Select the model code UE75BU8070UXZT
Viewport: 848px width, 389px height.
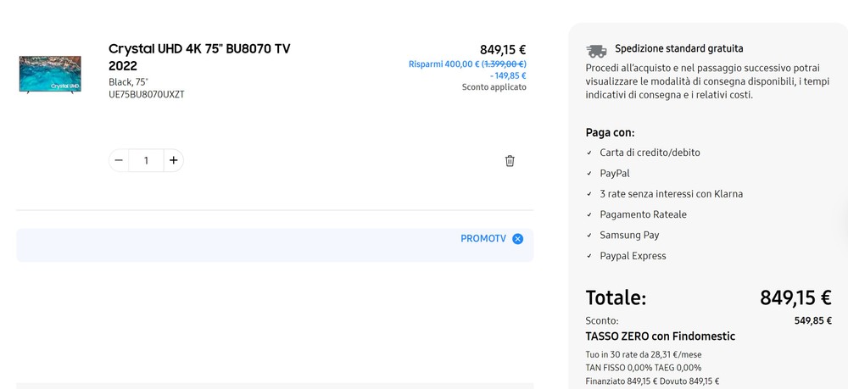pyautogui.click(x=147, y=95)
